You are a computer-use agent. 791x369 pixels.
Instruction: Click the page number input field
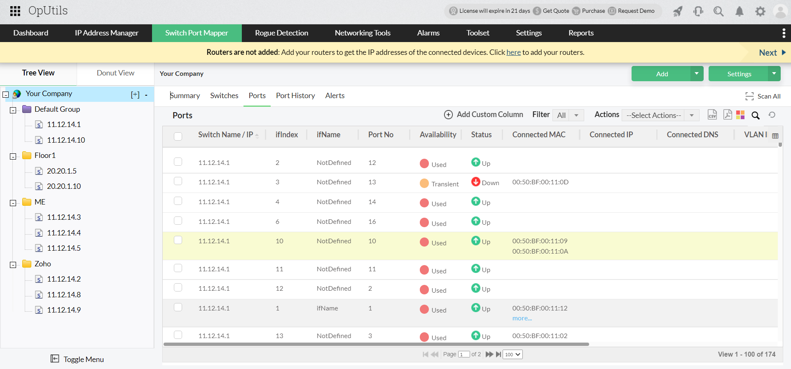pos(463,354)
